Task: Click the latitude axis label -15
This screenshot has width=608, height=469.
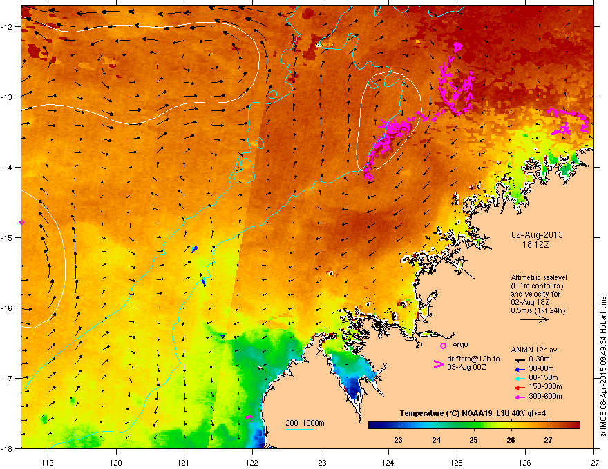Action: pos(7,237)
